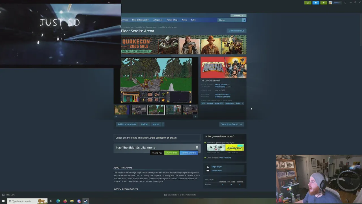Open the Elder Scrolls collection banner

click(x=157, y=138)
